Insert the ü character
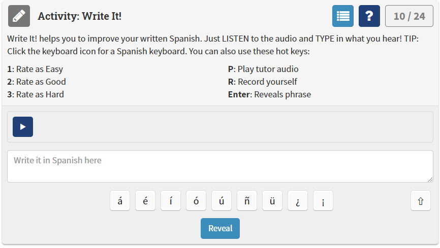The image size is (440, 248). pos(272,201)
